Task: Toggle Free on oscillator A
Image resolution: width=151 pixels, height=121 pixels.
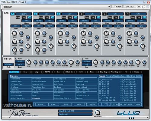Action: click(18, 17)
